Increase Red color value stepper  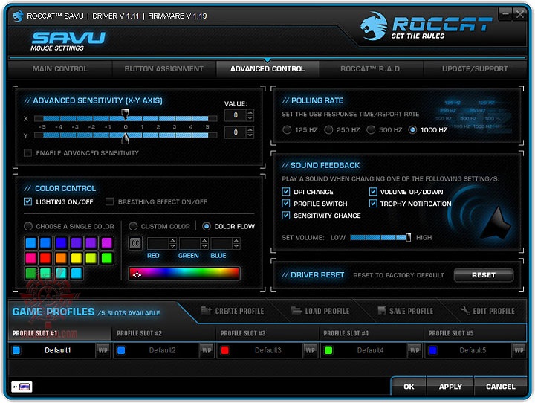click(172, 240)
